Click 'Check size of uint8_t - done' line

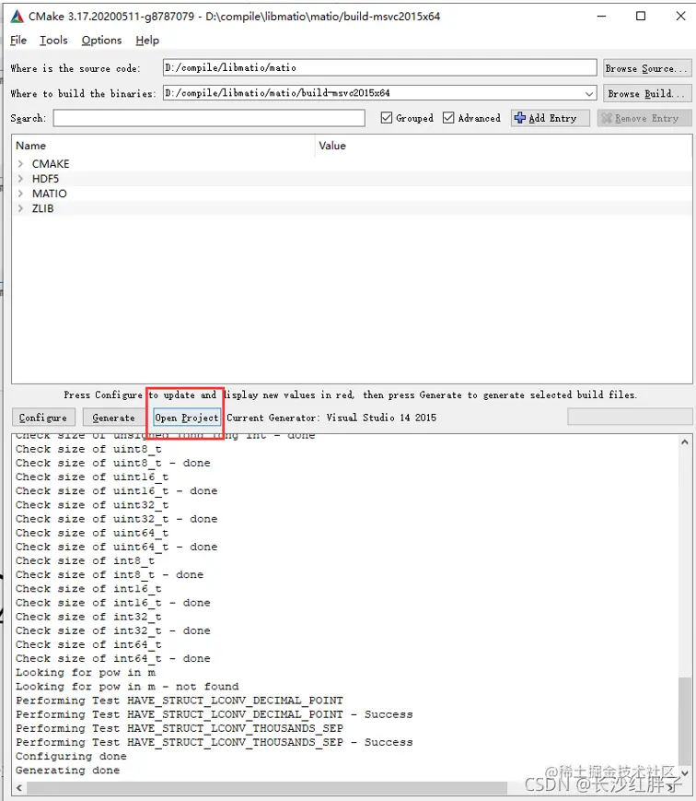pos(112,463)
